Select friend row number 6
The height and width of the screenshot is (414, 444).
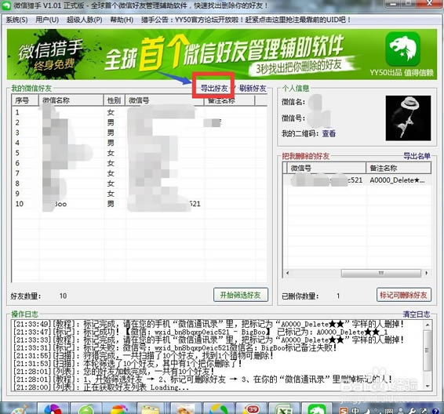coord(139,163)
